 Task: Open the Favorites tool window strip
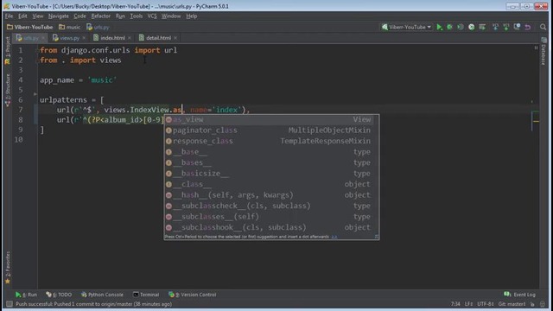[x=8, y=267]
